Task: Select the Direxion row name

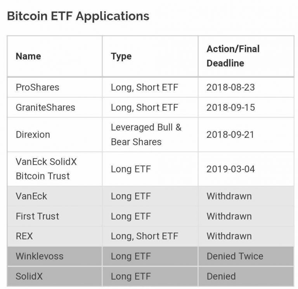Action: coord(33,135)
